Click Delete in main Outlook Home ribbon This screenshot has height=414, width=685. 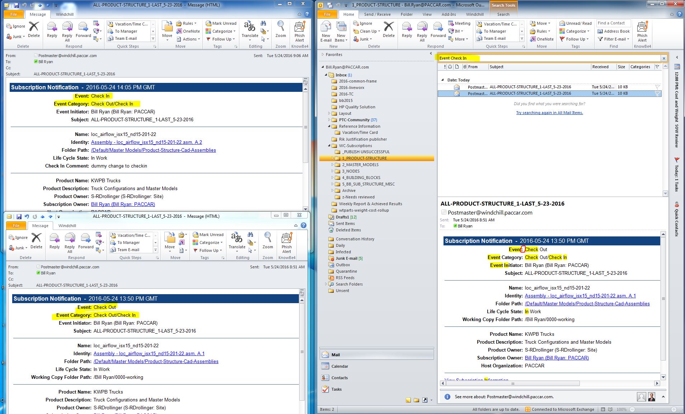[389, 29]
